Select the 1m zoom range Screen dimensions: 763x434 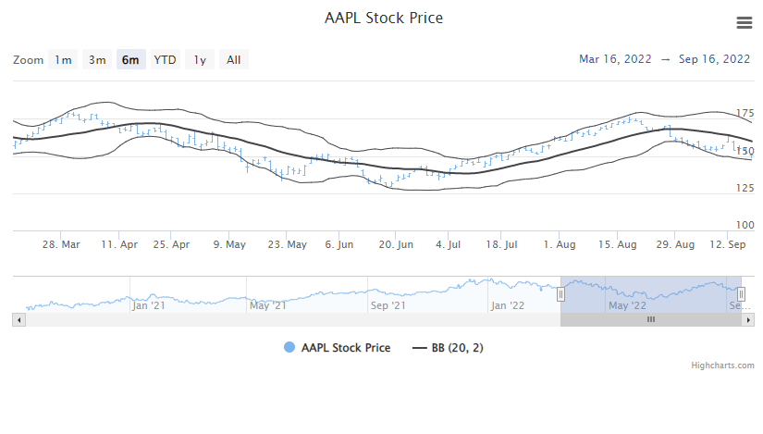pyautogui.click(x=63, y=60)
